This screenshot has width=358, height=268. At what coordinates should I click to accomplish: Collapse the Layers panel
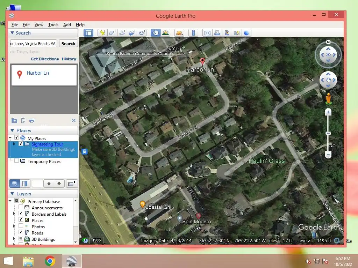tap(12, 194)
